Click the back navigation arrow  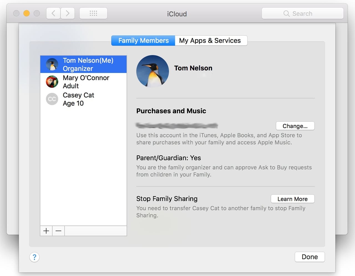click(x=54, y=13)
